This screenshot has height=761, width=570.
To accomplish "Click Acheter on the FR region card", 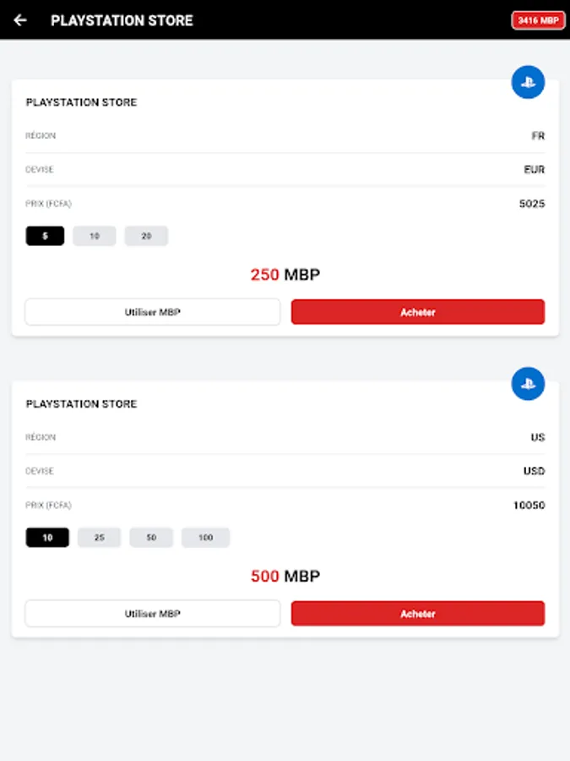I will click(418, 312).
